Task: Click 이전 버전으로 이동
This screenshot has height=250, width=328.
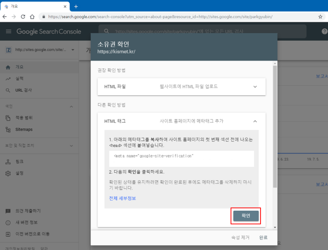Action: tap(32, 234)
